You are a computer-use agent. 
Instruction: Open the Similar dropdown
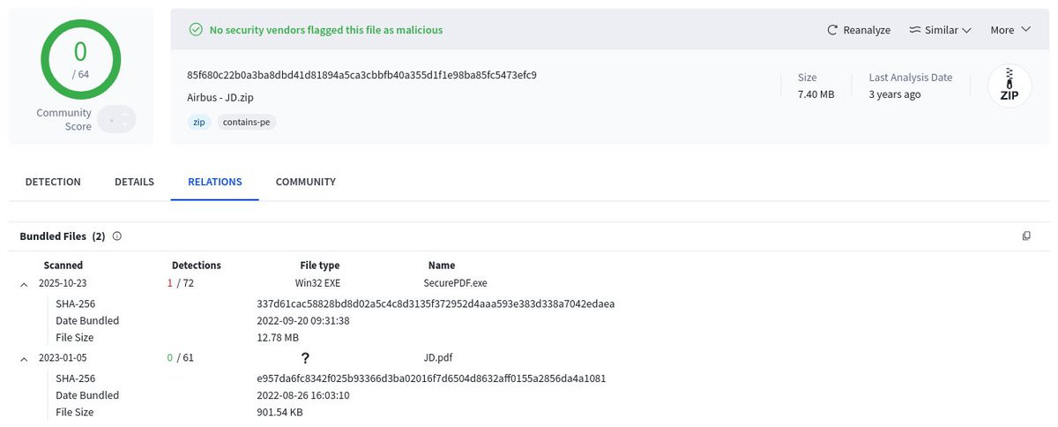[x=940, y=30]
